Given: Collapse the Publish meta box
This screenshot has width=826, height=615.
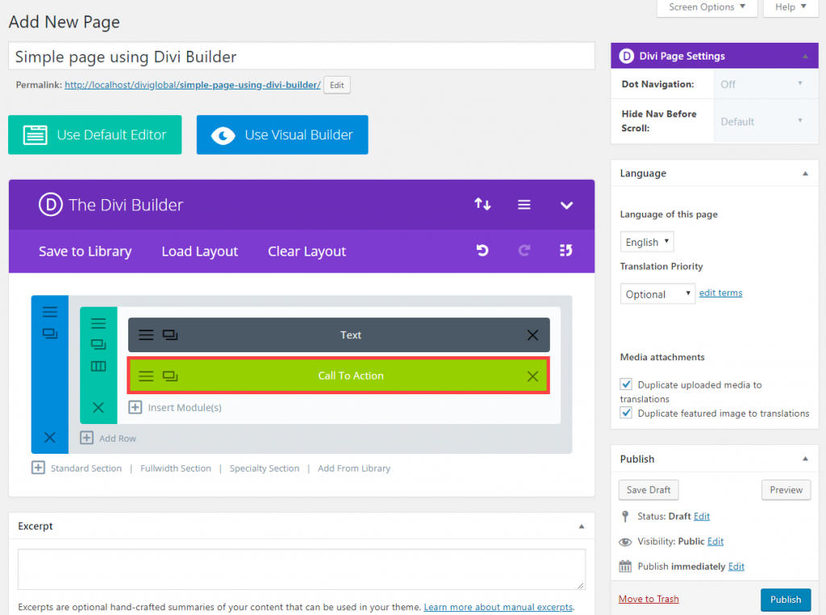Looking at the screenshot, I should (805, 459).
